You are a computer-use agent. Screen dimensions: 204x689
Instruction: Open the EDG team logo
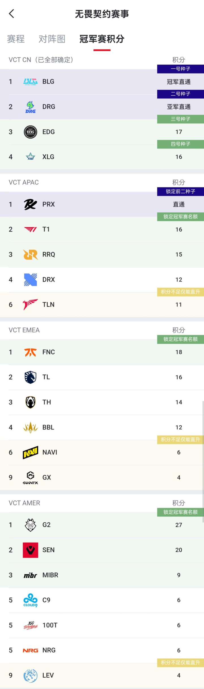tap(30, 132)
